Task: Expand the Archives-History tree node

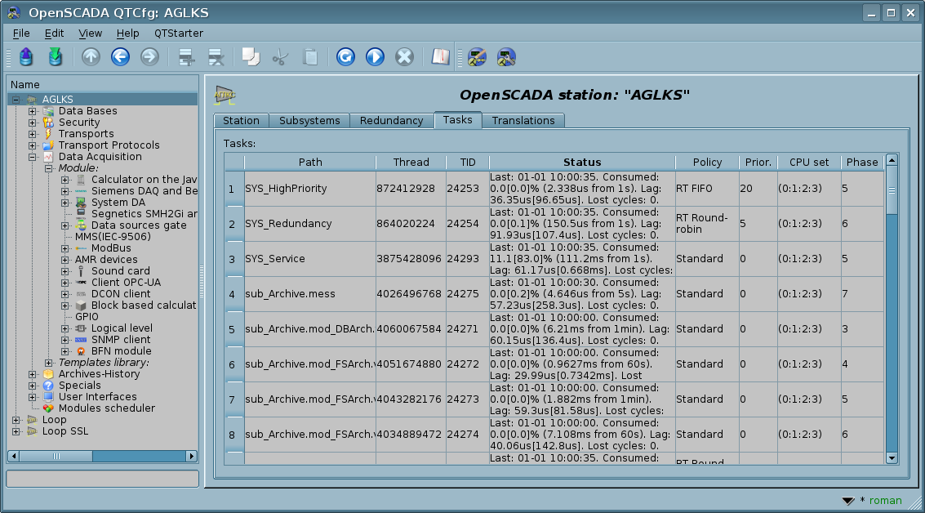Action: (x=33, y=374)
